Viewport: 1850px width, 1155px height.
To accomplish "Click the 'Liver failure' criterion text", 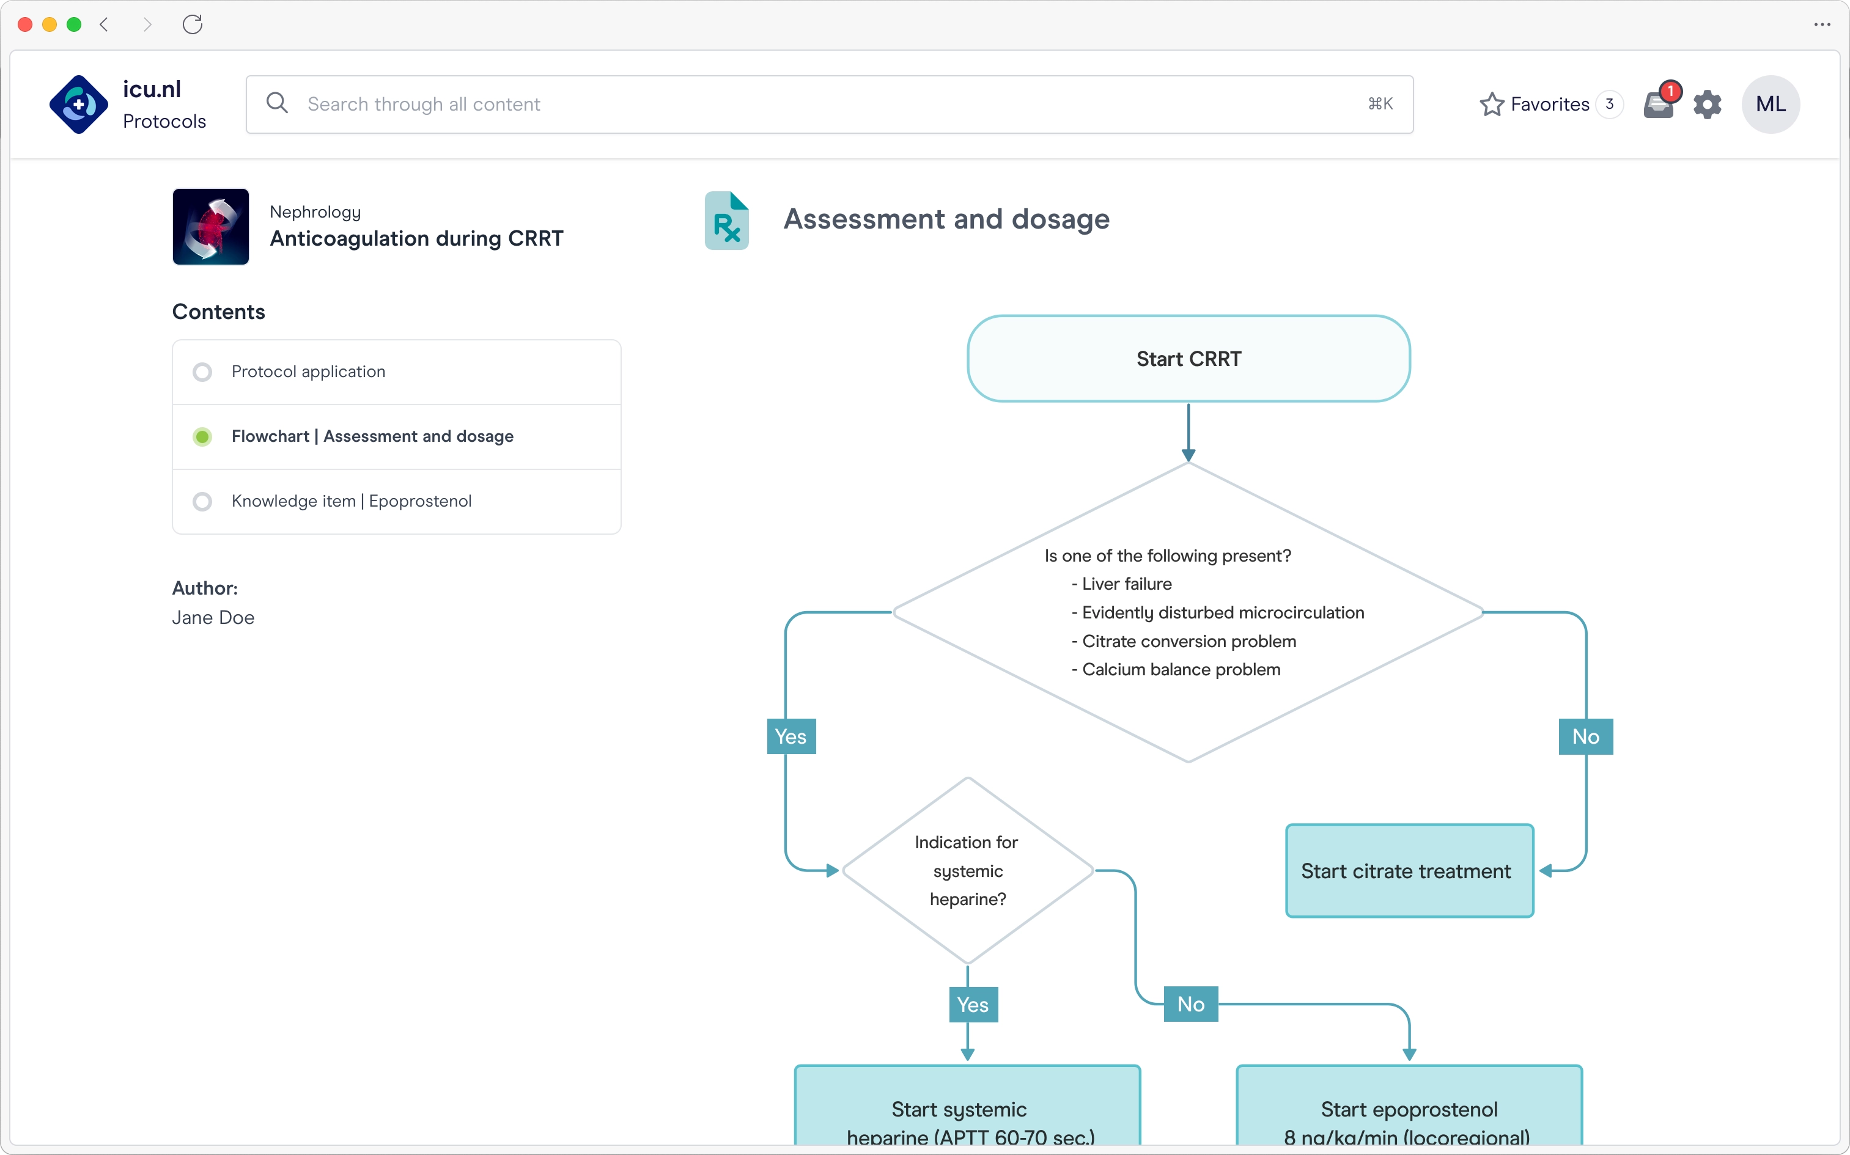I will (1122, 584).
